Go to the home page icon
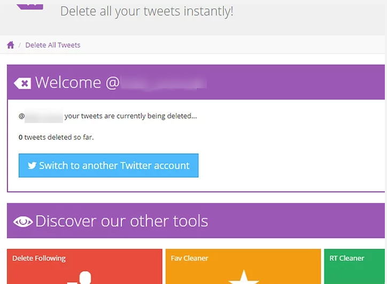Image resolution: width=387 pixels, height=284 pixels. pos(11,45)
